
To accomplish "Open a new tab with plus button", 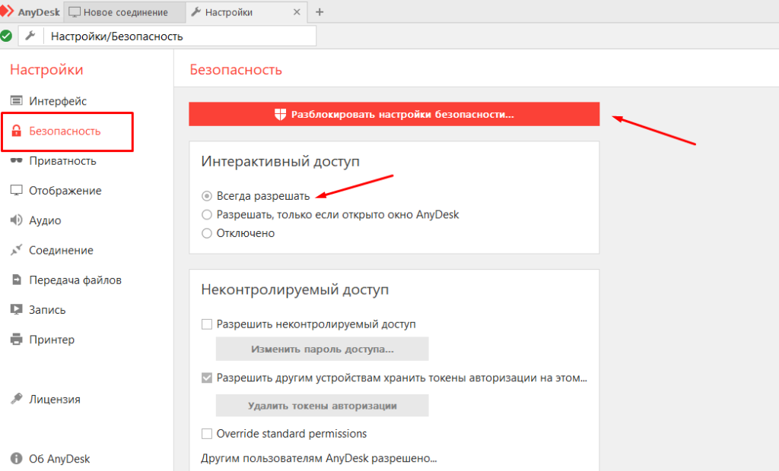I will pyautogui.click(x=320, y=12).
